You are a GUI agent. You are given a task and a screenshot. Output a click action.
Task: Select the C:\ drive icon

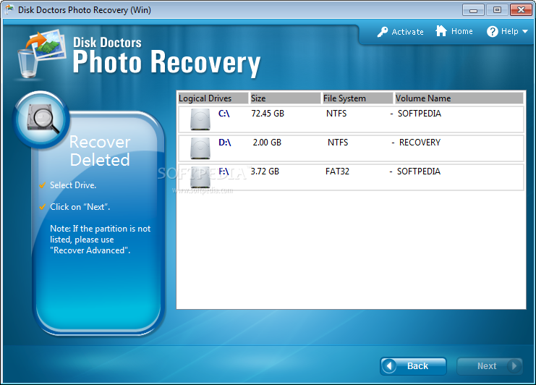coord(200,119)
